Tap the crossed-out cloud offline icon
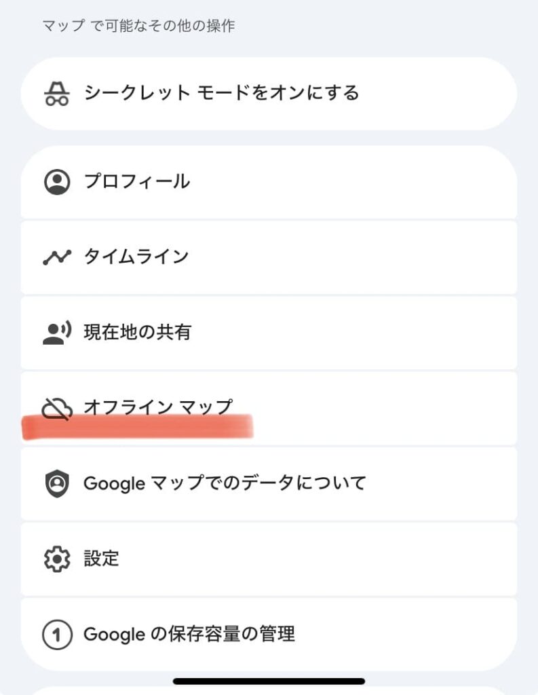This screenshot has width=538, height=695. [x=57, y=408]
